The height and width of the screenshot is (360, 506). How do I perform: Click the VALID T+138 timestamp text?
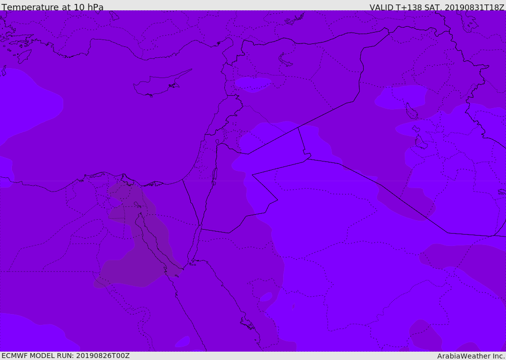(x=437, y=7)
